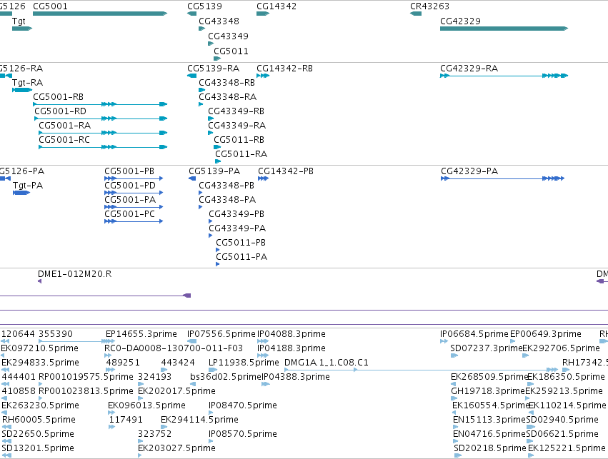The height and width of the screenshot is (459, 608).
Task: Select the DMG1A.1_1.C08.C1 feature label
Action: click(x=327, y=363)
